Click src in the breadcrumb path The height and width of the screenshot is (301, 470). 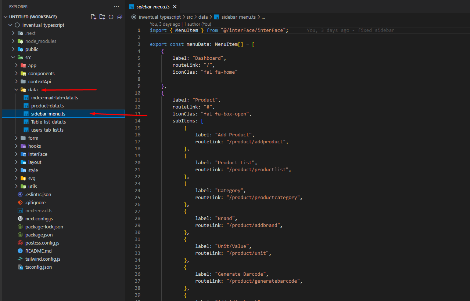point(190,17)
